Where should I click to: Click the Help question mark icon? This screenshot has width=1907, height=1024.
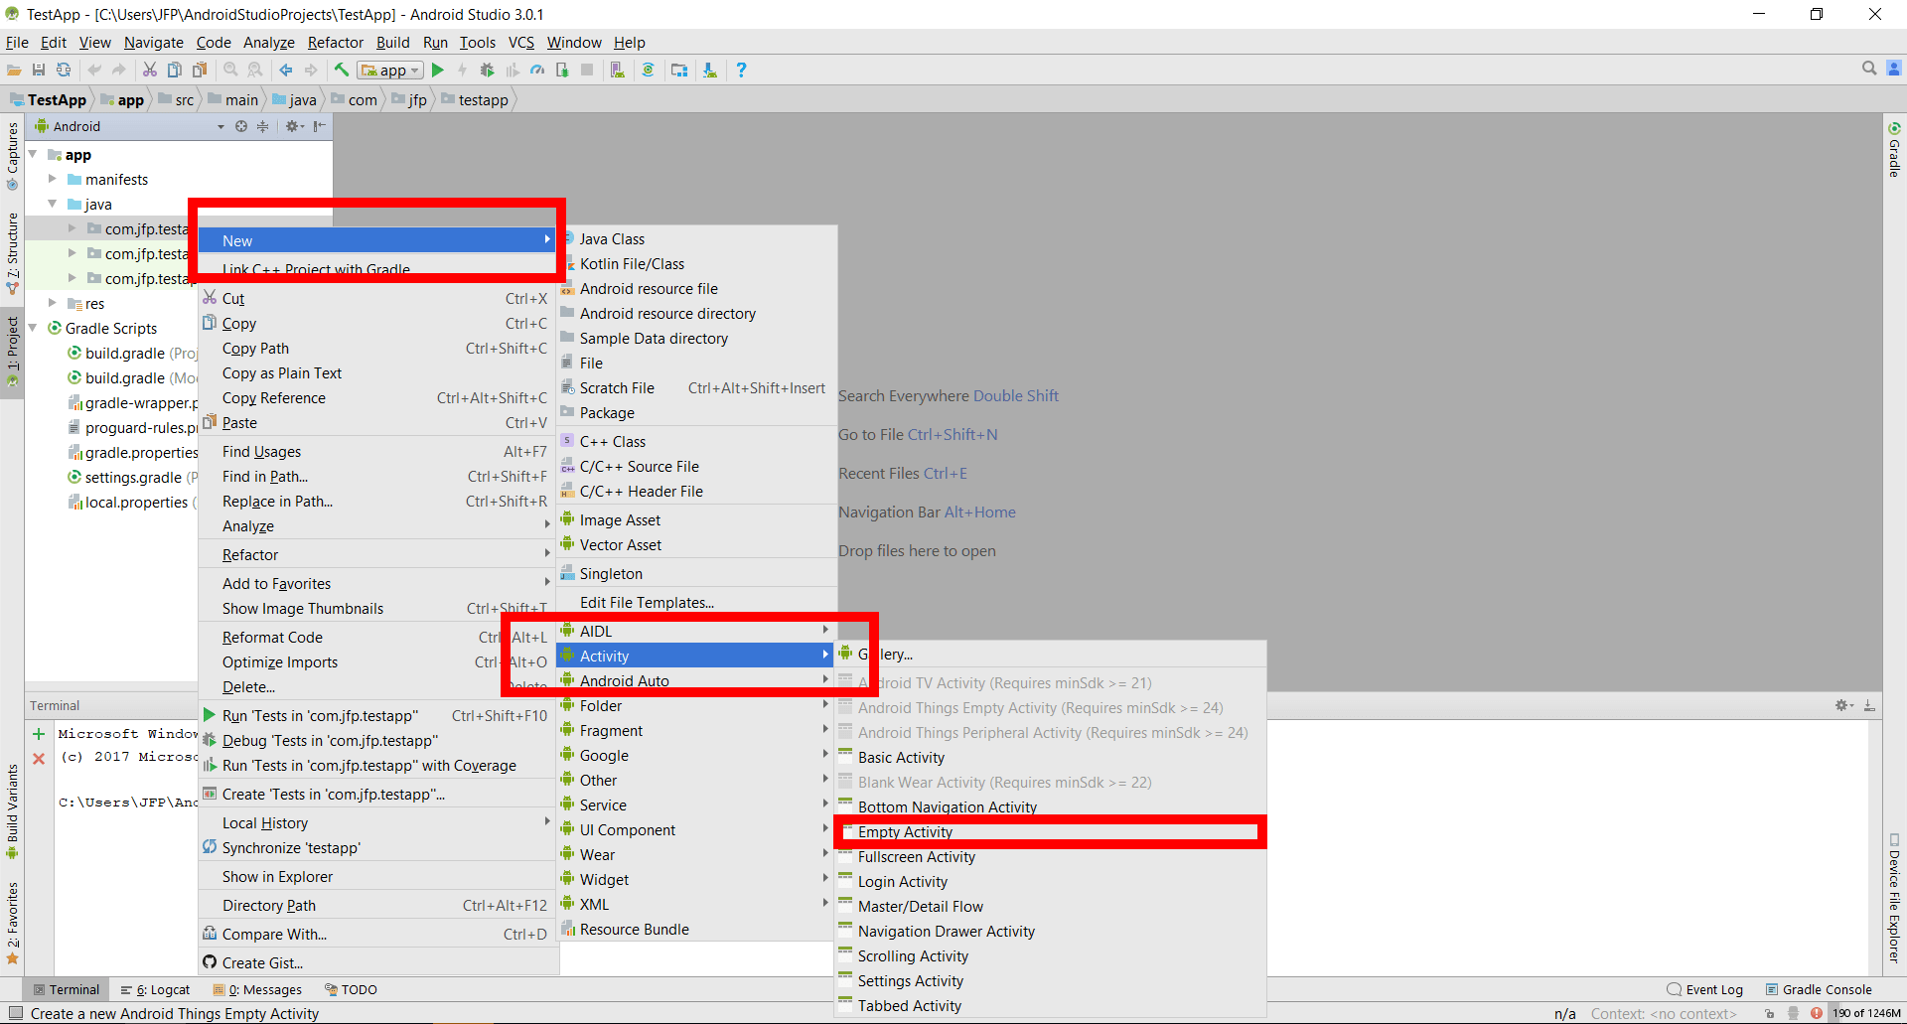tap(741, 70)
